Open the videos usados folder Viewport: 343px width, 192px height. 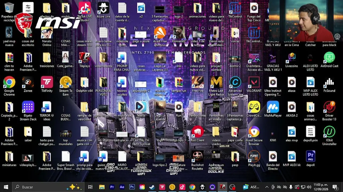click(216, 136)
